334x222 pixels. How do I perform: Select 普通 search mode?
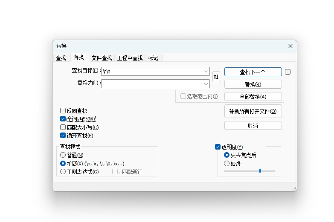[x=63, y=155]
